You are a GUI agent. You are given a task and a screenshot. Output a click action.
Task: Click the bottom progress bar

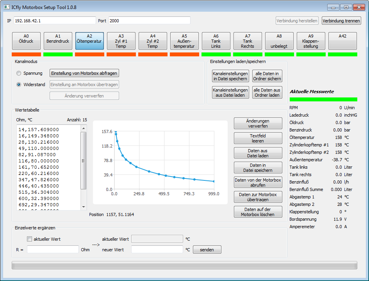coord(184,265)
